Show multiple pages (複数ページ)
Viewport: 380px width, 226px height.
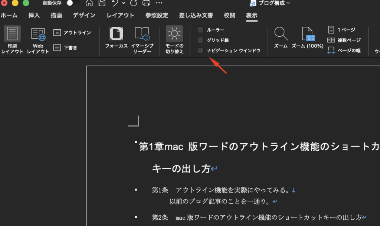344,40
